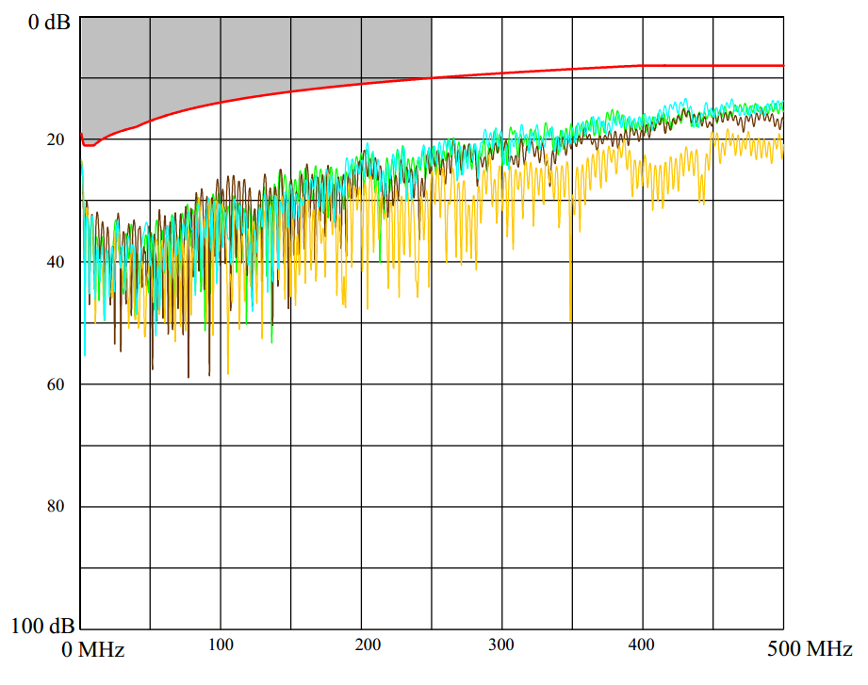Click the '0 MHz' x-axis label
This screenshot has height=685, width=868.
click(93, 649)
